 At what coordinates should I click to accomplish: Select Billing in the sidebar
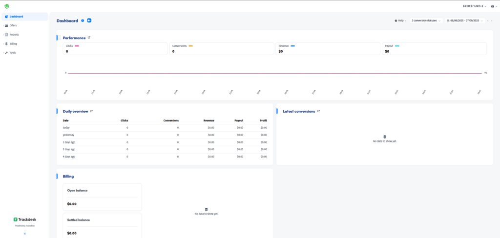pyautogui.click(x=13, y=43)
